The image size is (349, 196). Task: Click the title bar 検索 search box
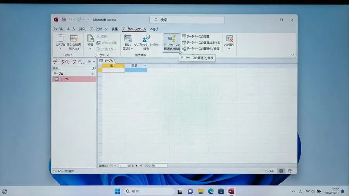pos(187,20)
